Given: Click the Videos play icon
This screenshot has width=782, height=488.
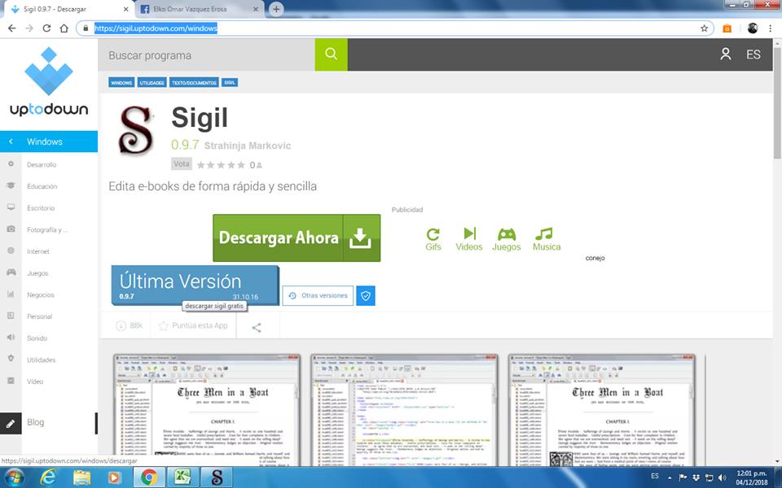Looking at the screenshot, I should pos(469,239).
